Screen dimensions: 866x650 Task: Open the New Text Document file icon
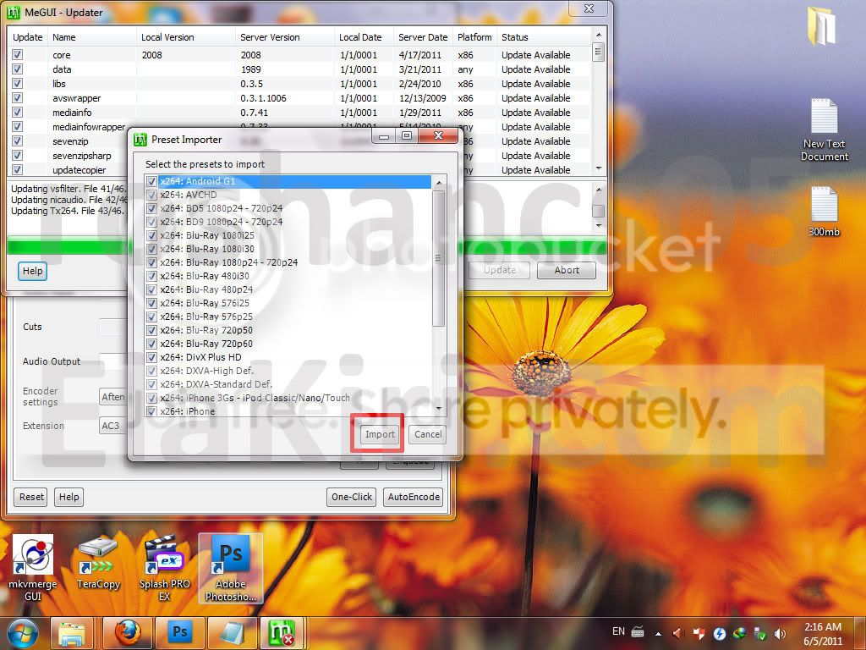tap(824, 129)
